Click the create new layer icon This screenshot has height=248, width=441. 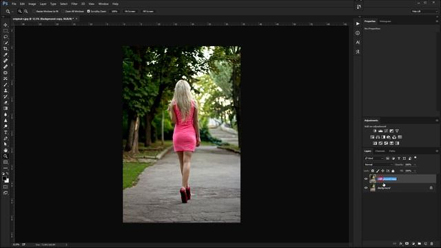426,244
